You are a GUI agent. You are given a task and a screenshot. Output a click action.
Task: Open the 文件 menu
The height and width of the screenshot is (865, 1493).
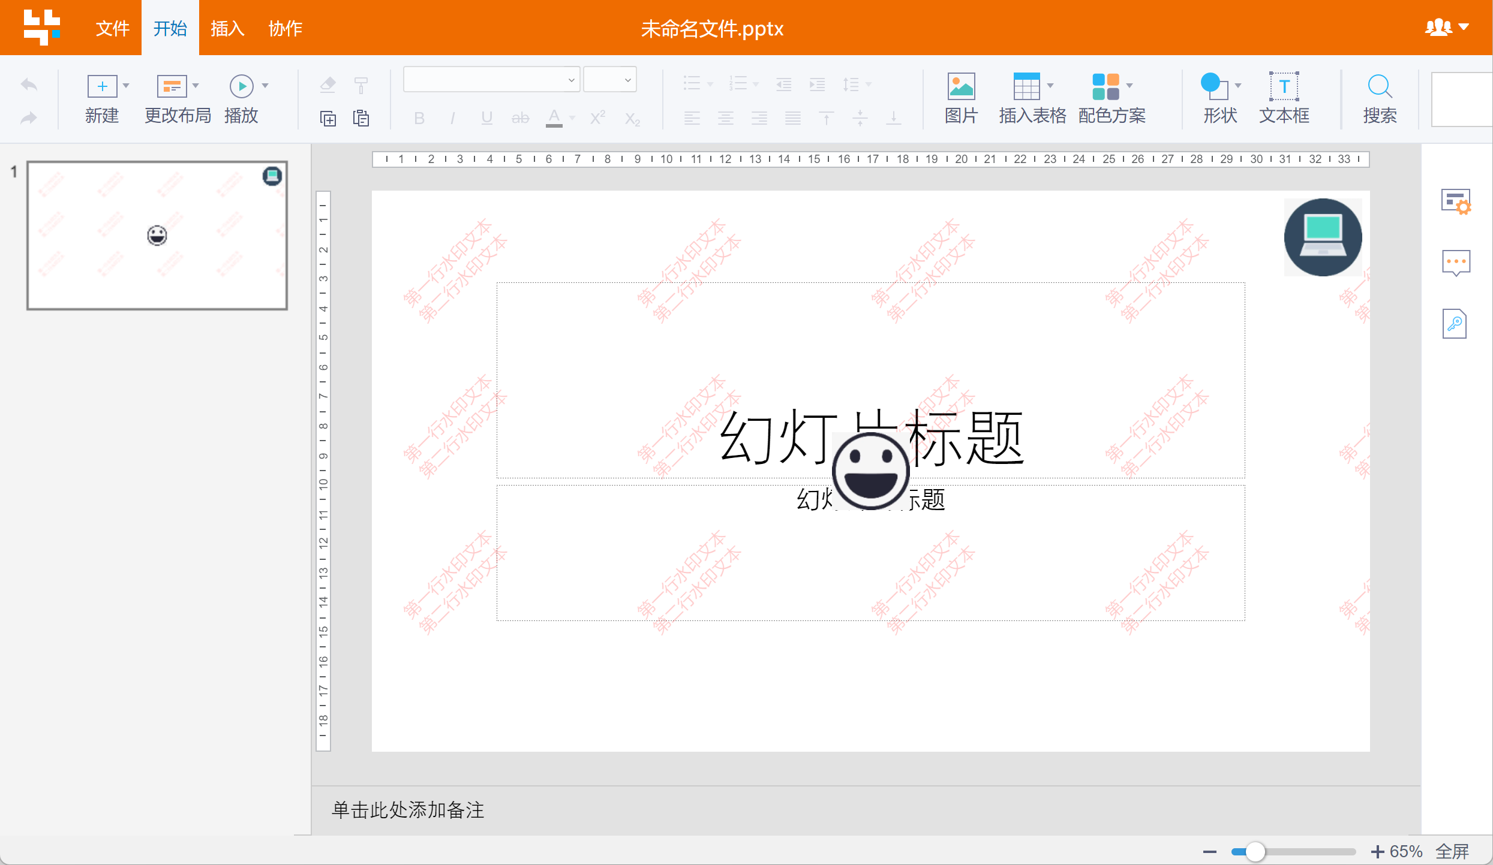coord(113,28)
